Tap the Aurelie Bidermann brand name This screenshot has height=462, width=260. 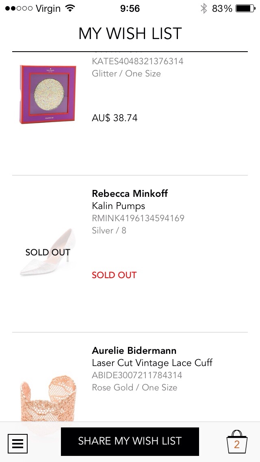(x=134, y=350)
